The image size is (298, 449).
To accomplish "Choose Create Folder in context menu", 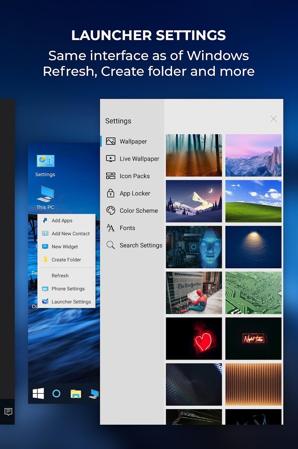I will click(66, 260).
